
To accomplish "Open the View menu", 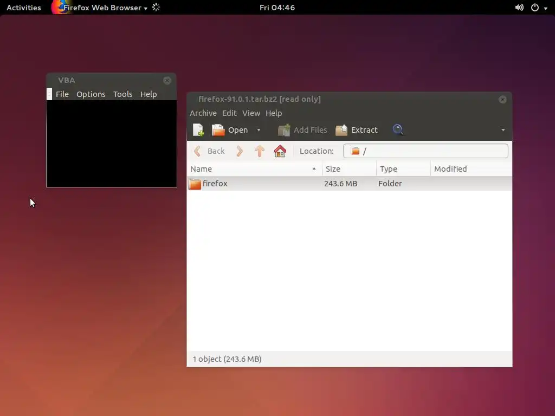I will click(x=251, y=113).
